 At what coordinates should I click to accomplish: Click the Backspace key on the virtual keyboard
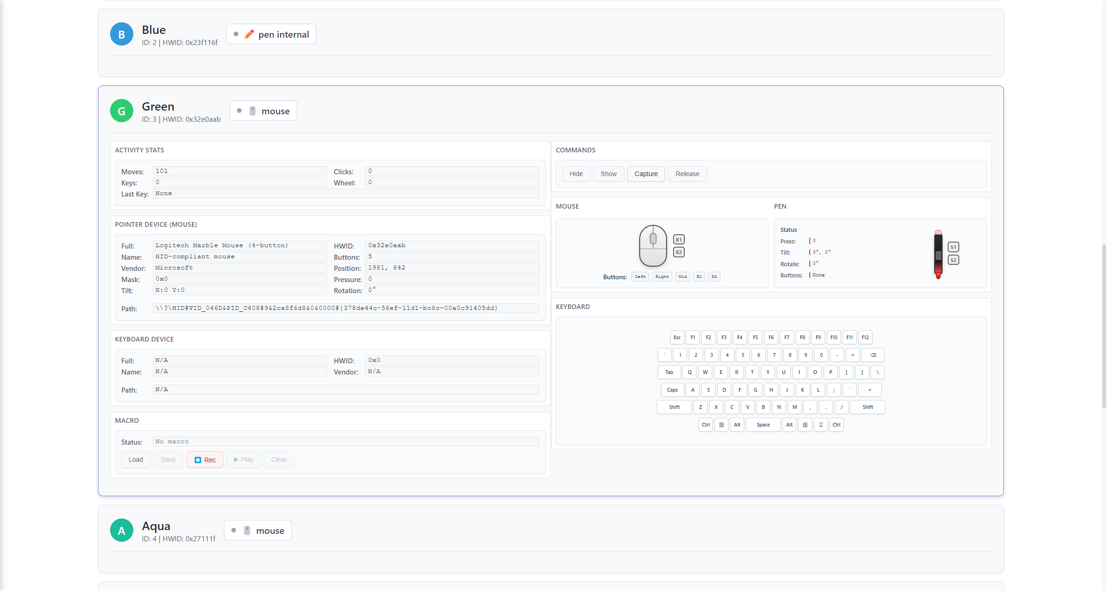(873, 355)
